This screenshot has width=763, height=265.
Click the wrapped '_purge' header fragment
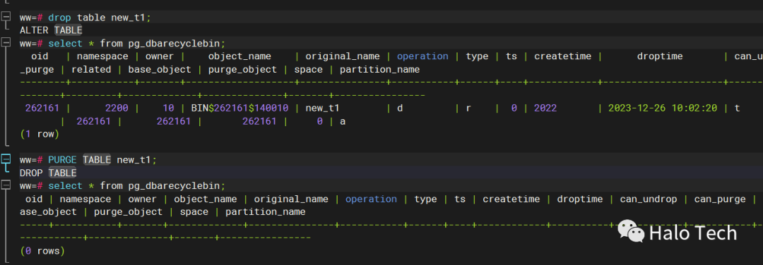[37, 69]
